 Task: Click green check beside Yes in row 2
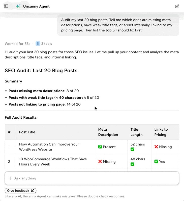156,161
